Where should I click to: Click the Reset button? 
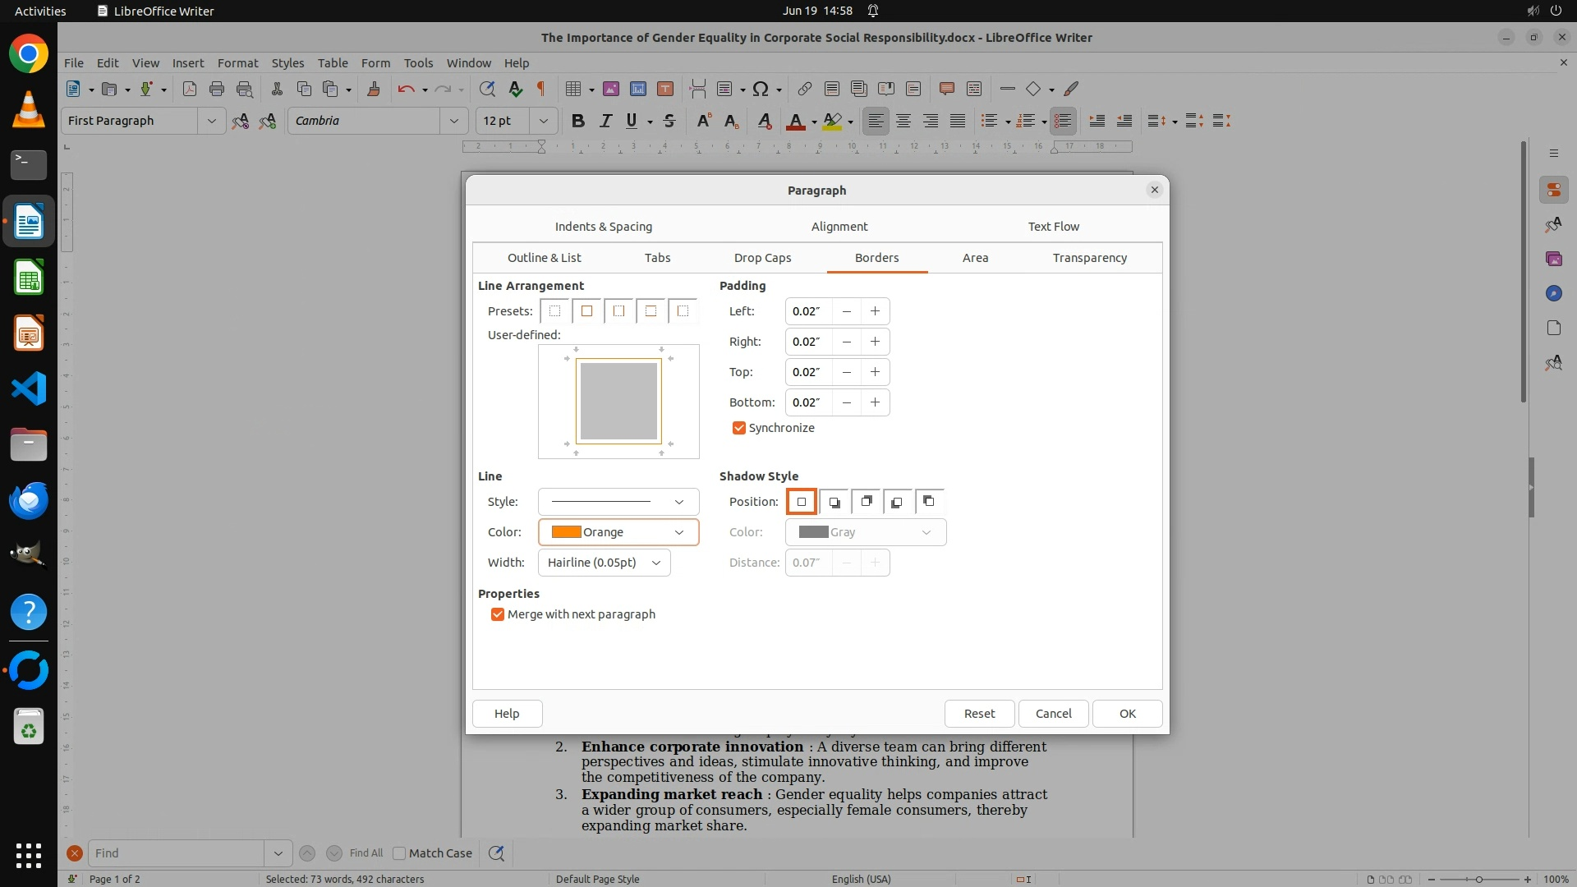pos(978,714)
